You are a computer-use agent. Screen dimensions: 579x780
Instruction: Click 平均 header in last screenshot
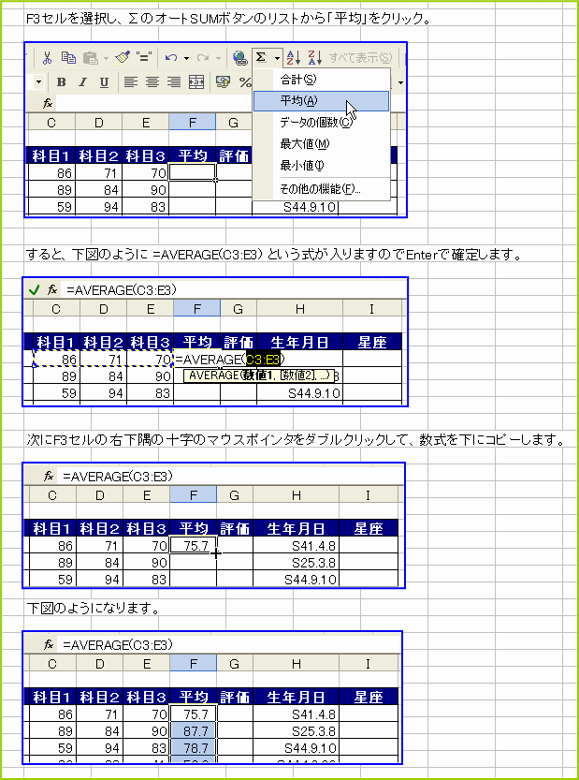coord(194,697)
